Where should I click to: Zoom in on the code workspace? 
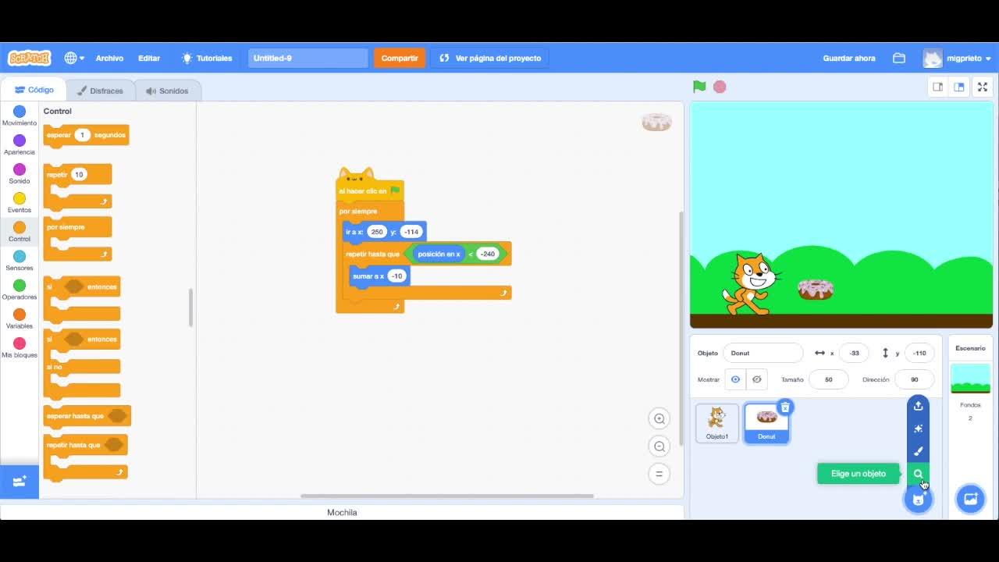click(659, 419)
